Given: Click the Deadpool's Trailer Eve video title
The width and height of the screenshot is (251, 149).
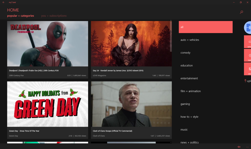Looking at the screenshot, I should [x=34, y=71].
